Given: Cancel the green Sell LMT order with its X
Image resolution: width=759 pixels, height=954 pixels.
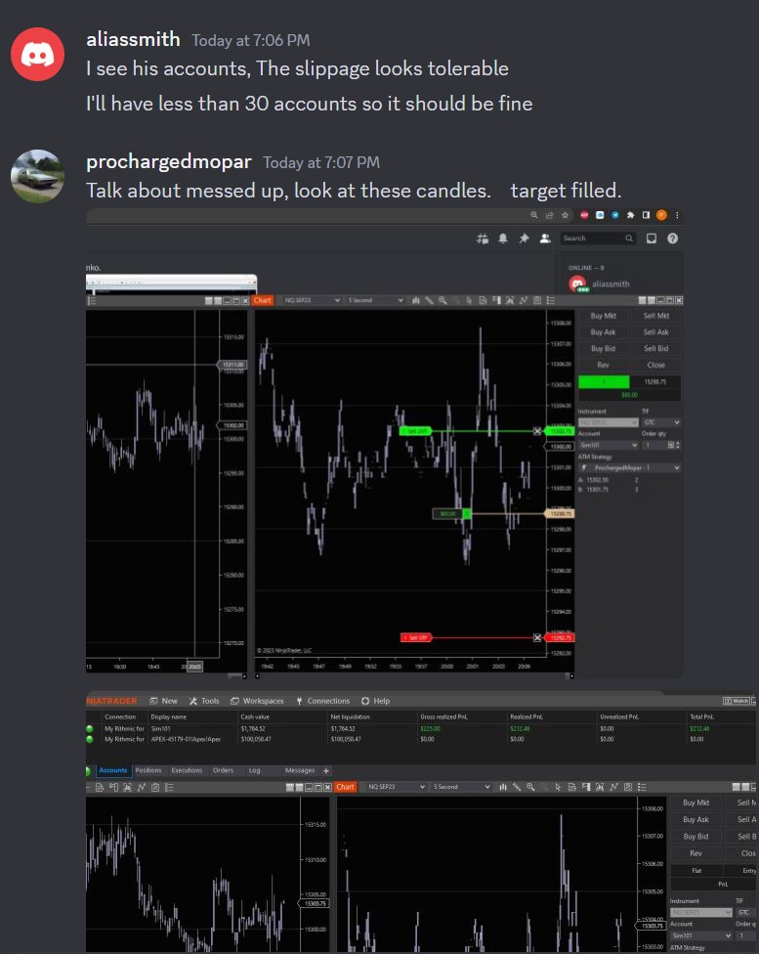Looking at the screenshot, I should pos(537,431).
